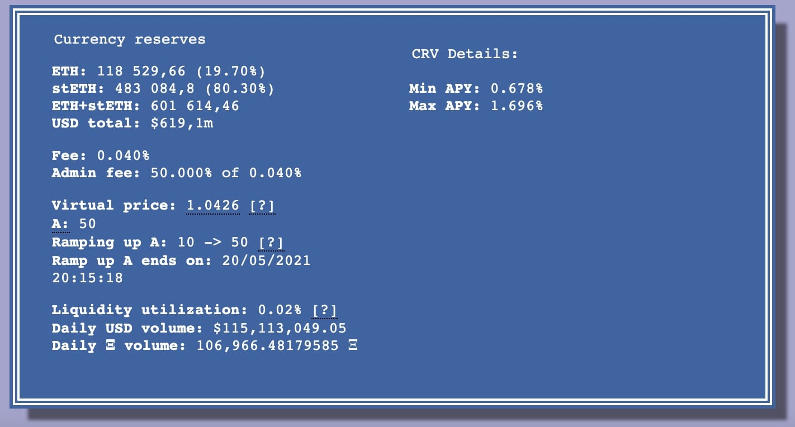Click the underlined A: label
This screenshot has width=795, height=427.
coord(60,224)
